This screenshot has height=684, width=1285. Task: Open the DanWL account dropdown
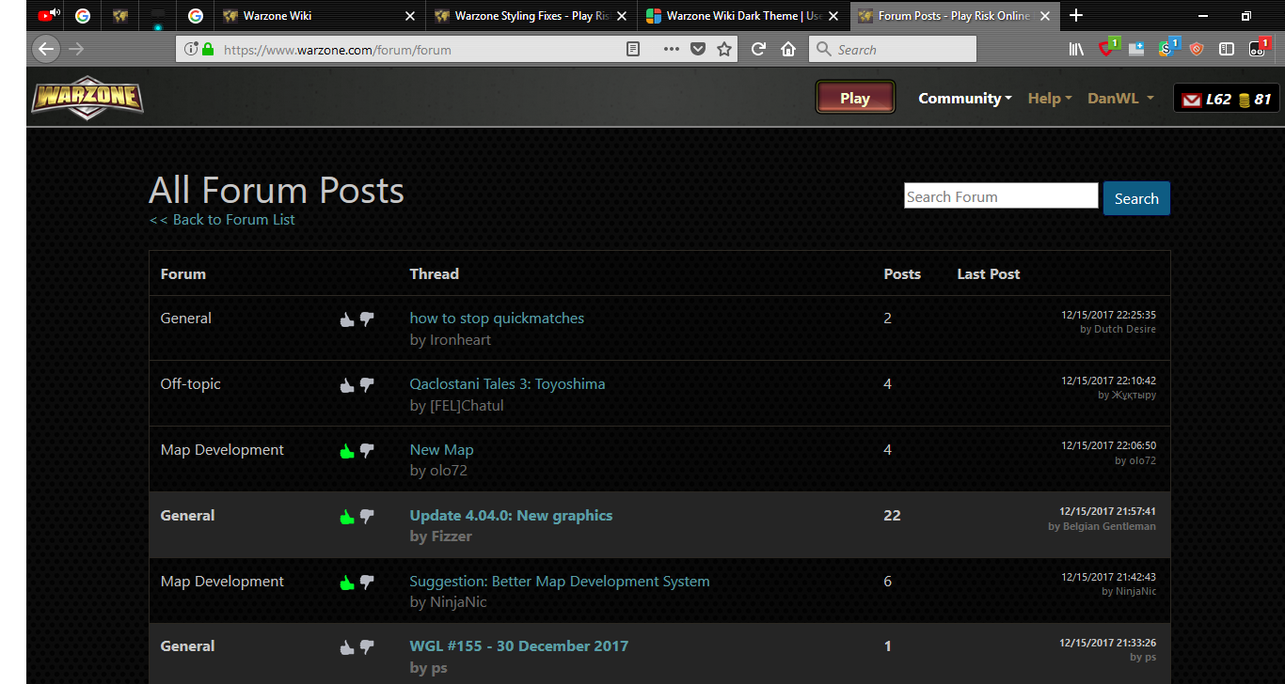(1119, 98)
